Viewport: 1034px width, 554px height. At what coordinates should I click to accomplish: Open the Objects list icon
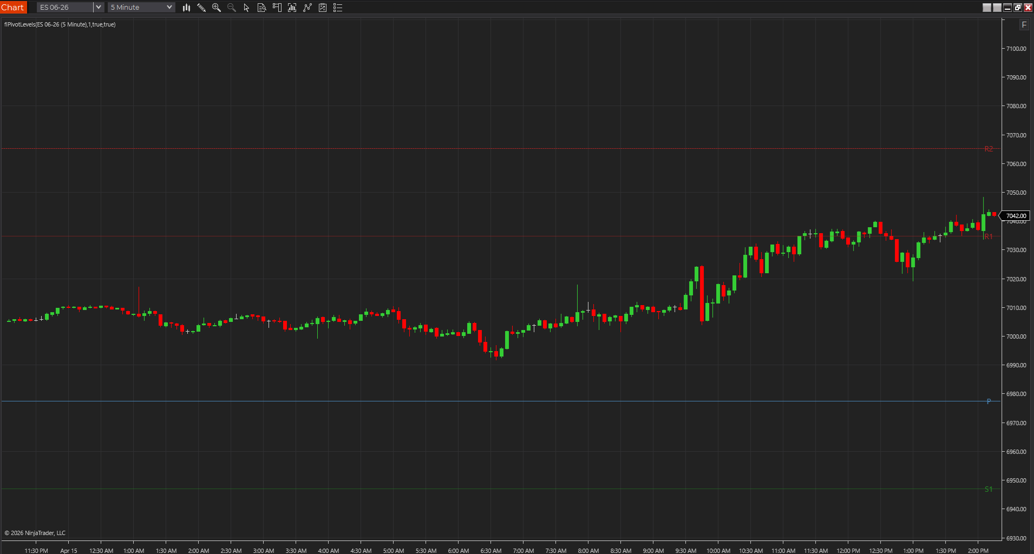(338, 8)
